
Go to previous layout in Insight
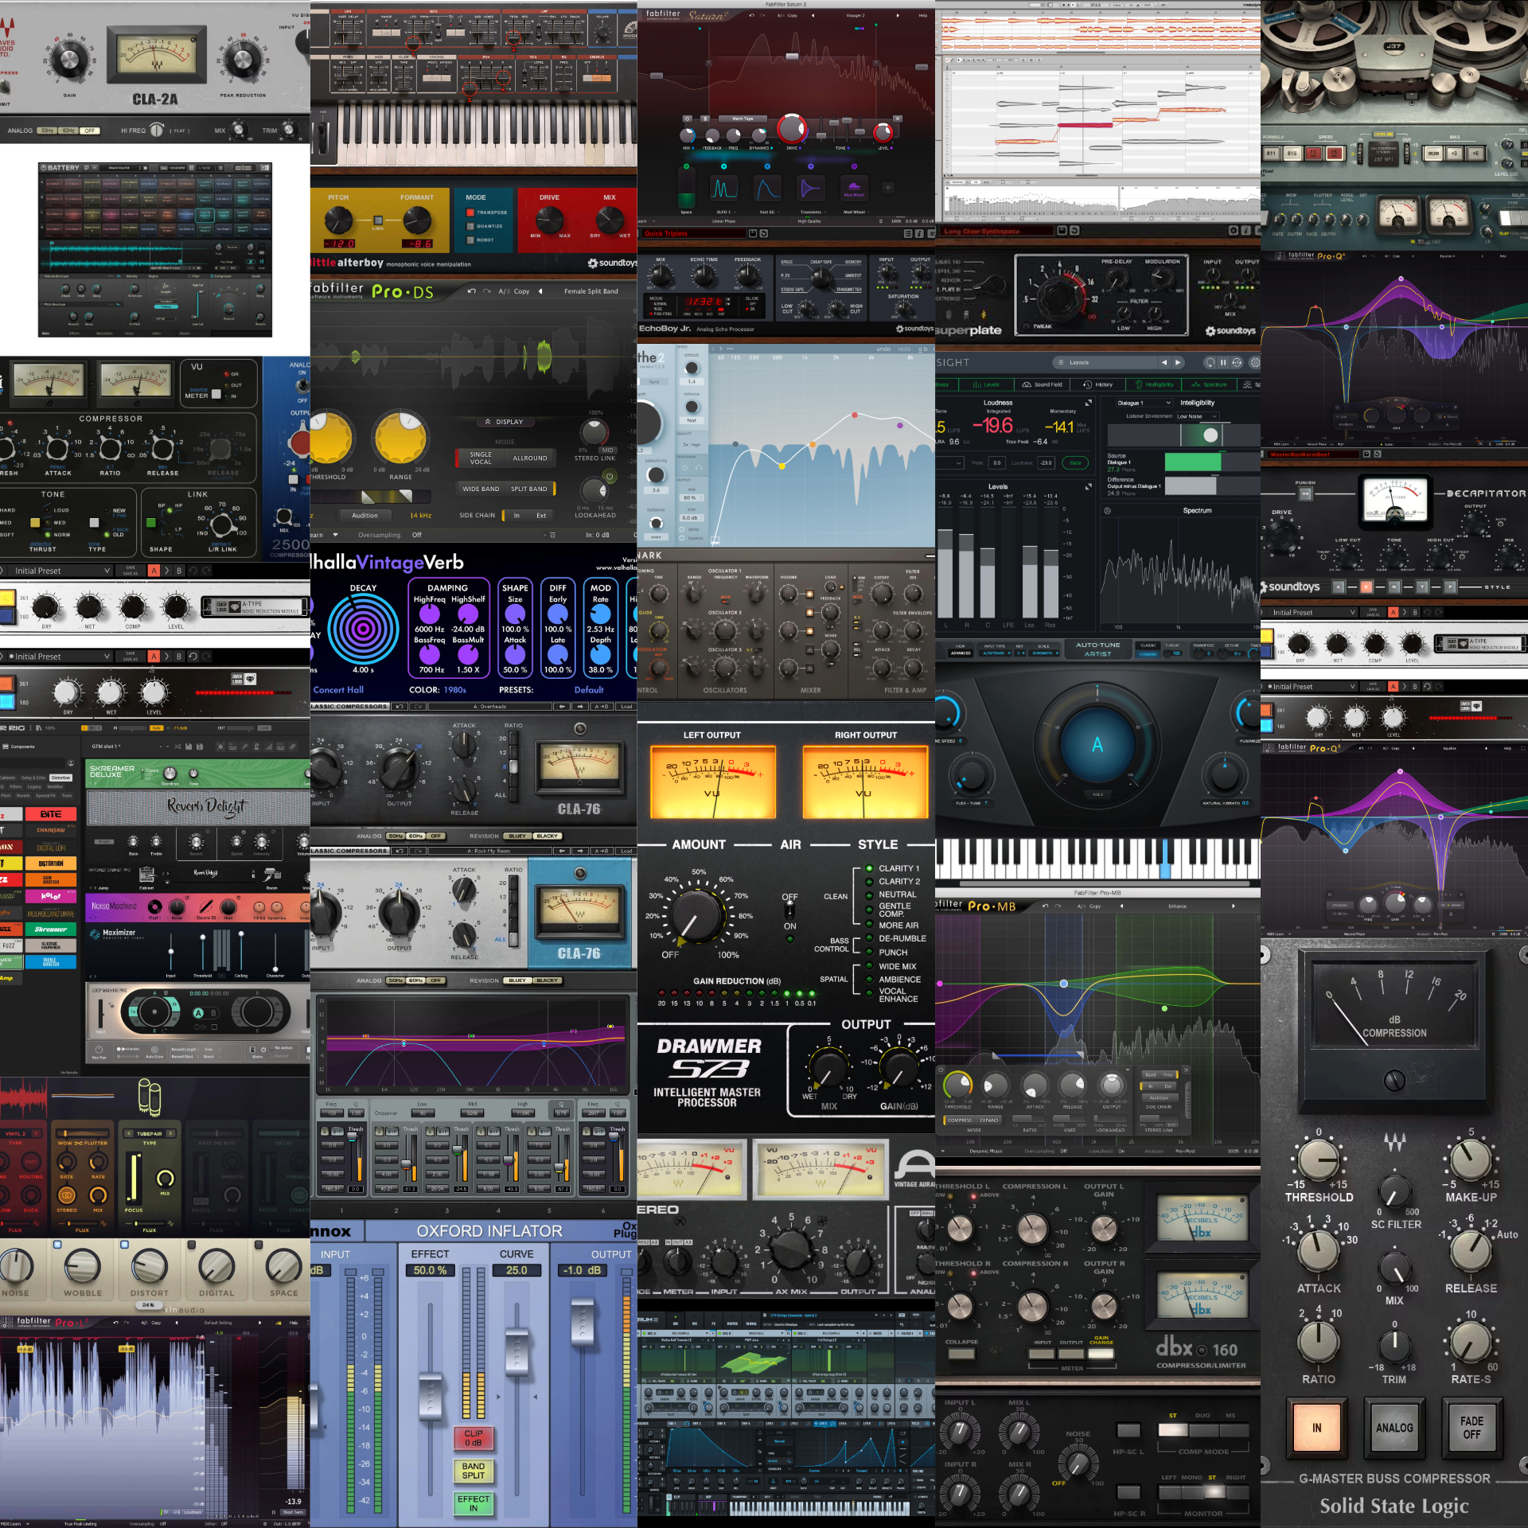pos(1164,362)
